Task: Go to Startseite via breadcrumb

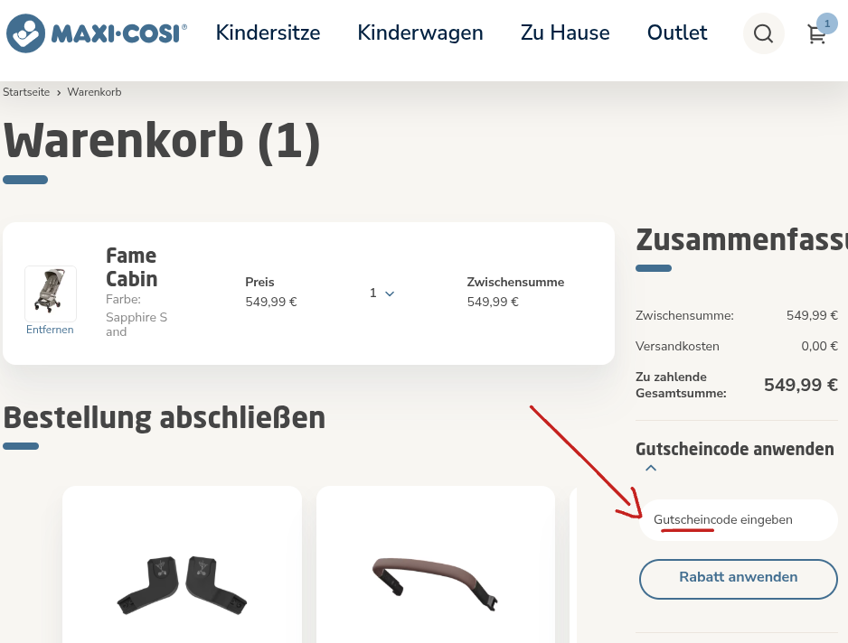Action: tap(26, 92)
